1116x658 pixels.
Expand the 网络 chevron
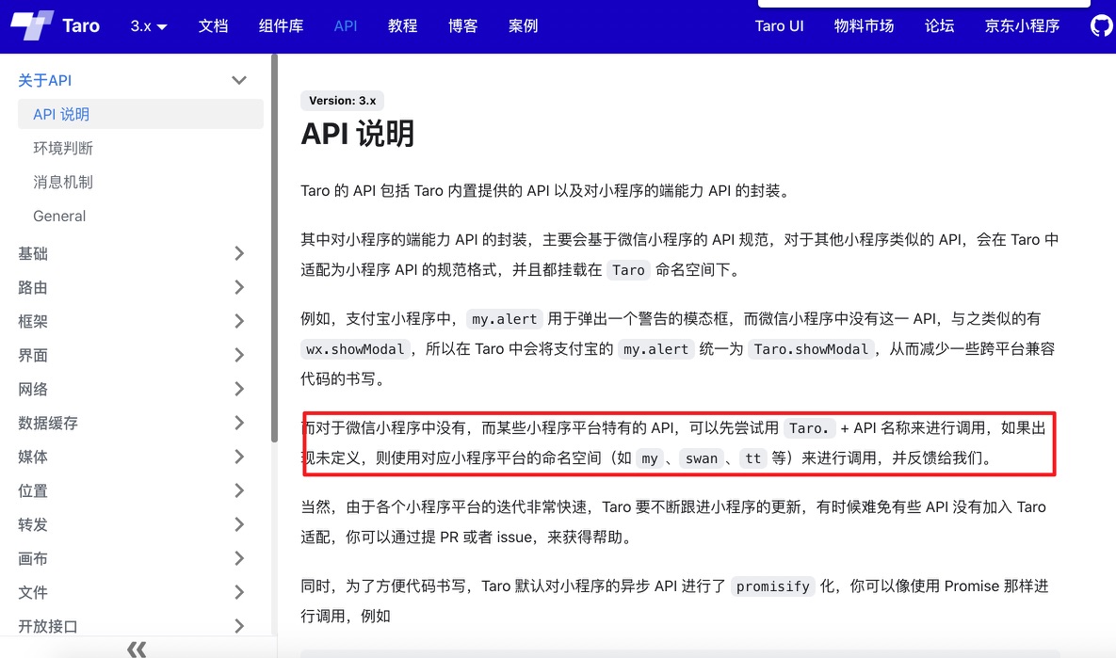(239, 389)
